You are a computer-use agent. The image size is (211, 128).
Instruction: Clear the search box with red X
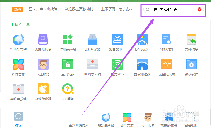point(199,9)
